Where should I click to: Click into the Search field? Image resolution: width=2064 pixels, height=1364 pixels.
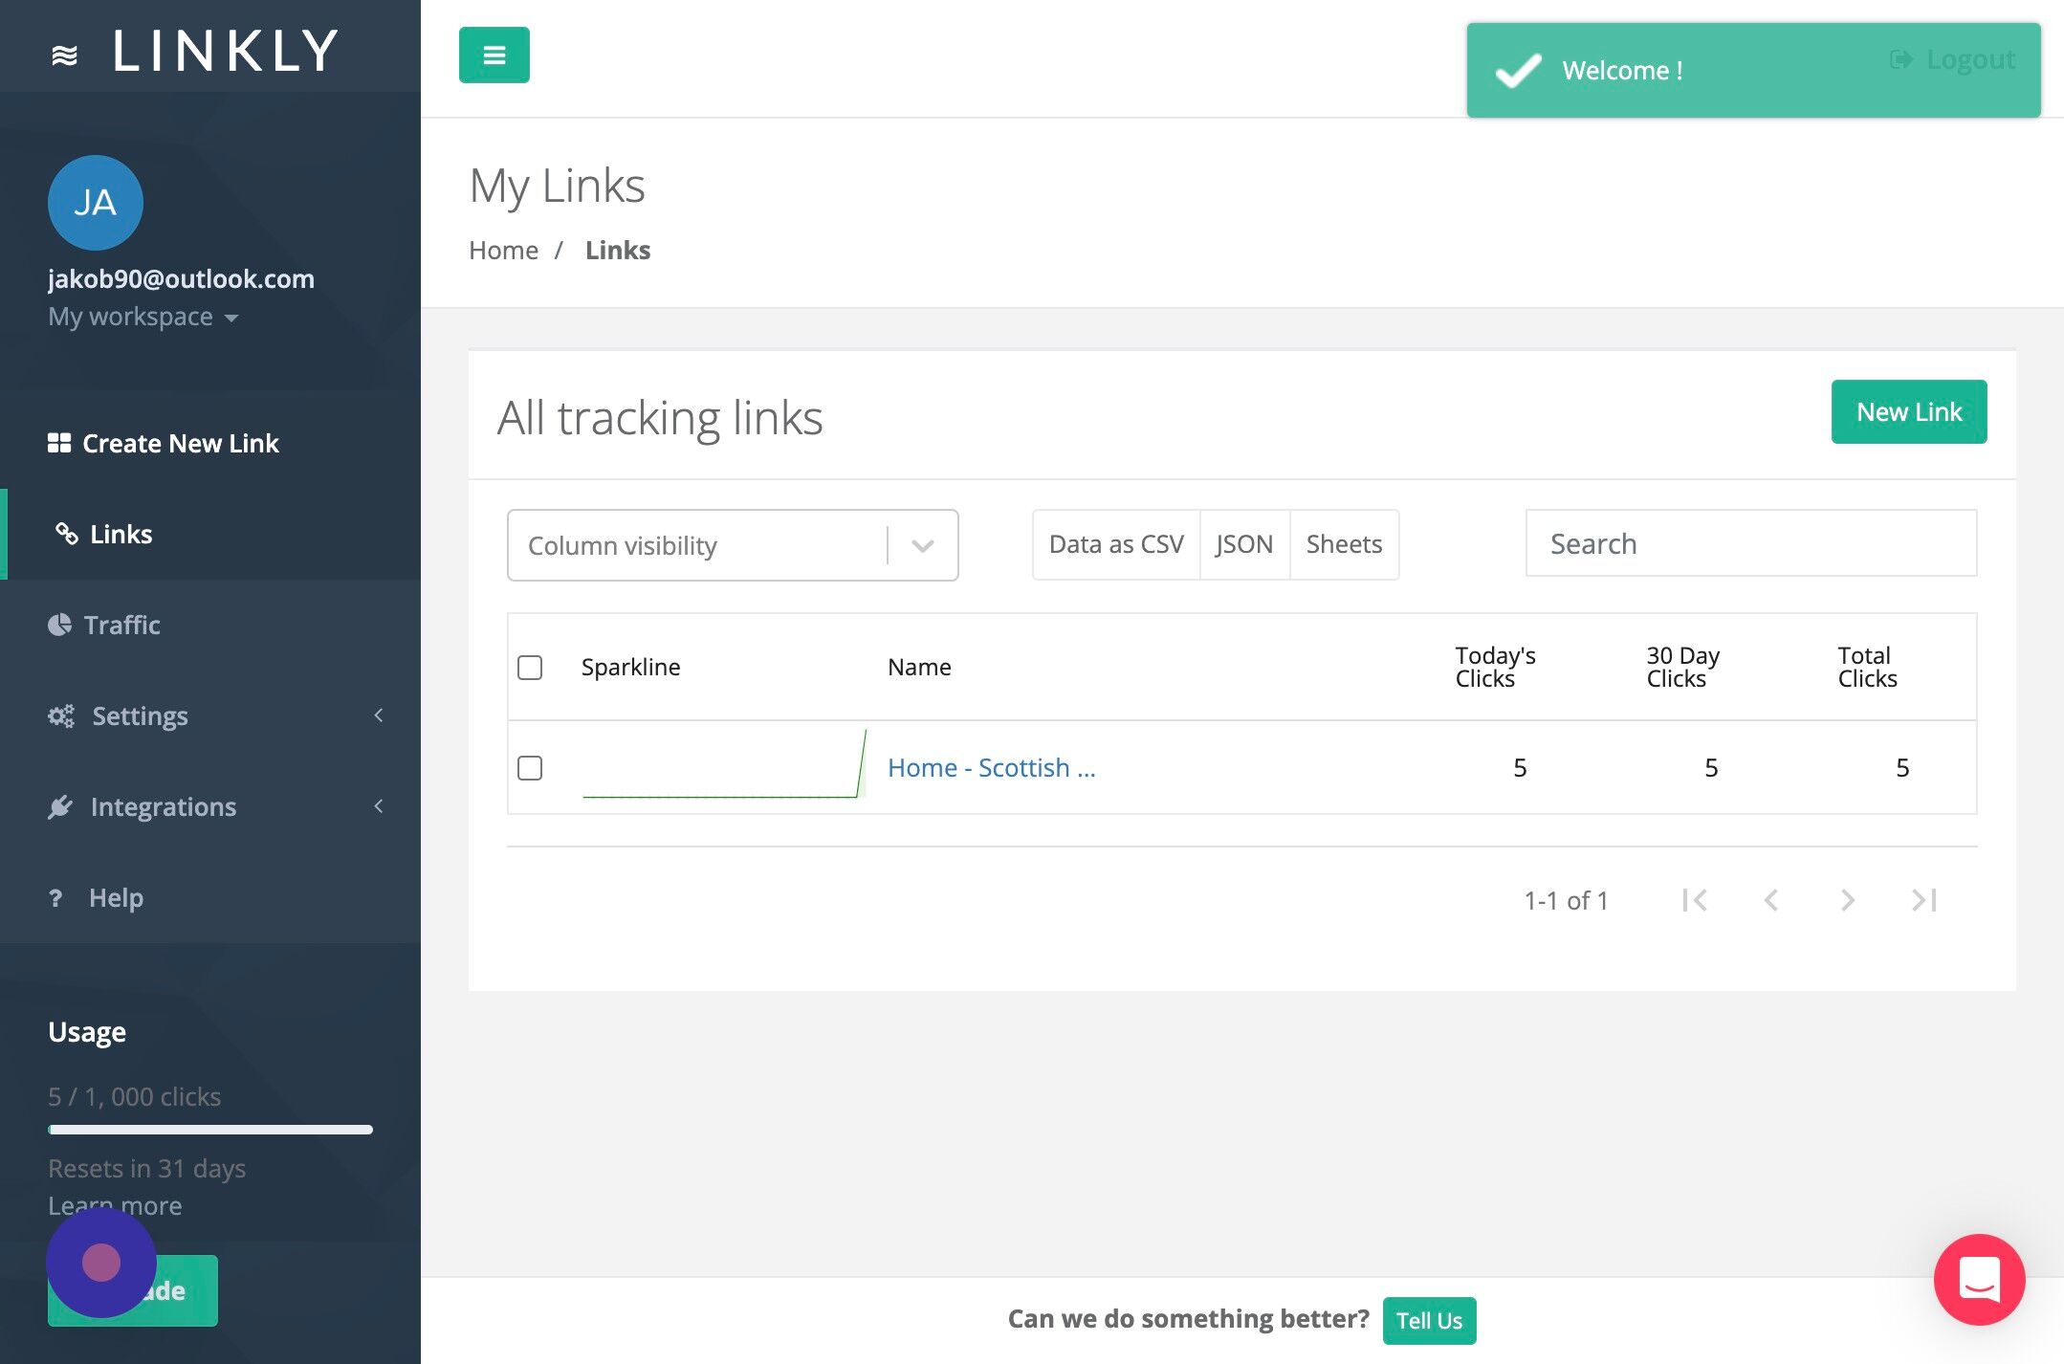coord(1750,543)
